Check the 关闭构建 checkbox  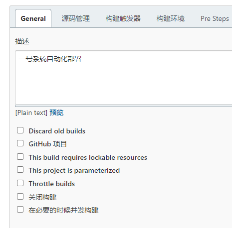coord(20,196)
